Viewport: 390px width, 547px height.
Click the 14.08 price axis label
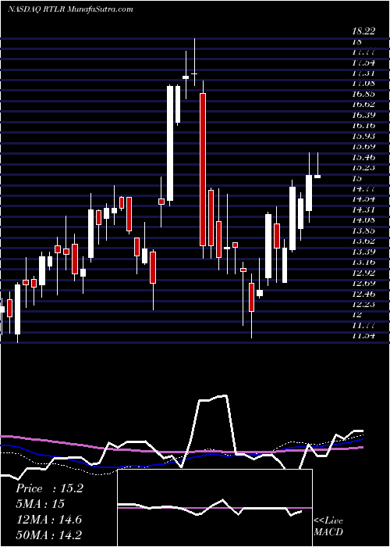coord(363,220)
